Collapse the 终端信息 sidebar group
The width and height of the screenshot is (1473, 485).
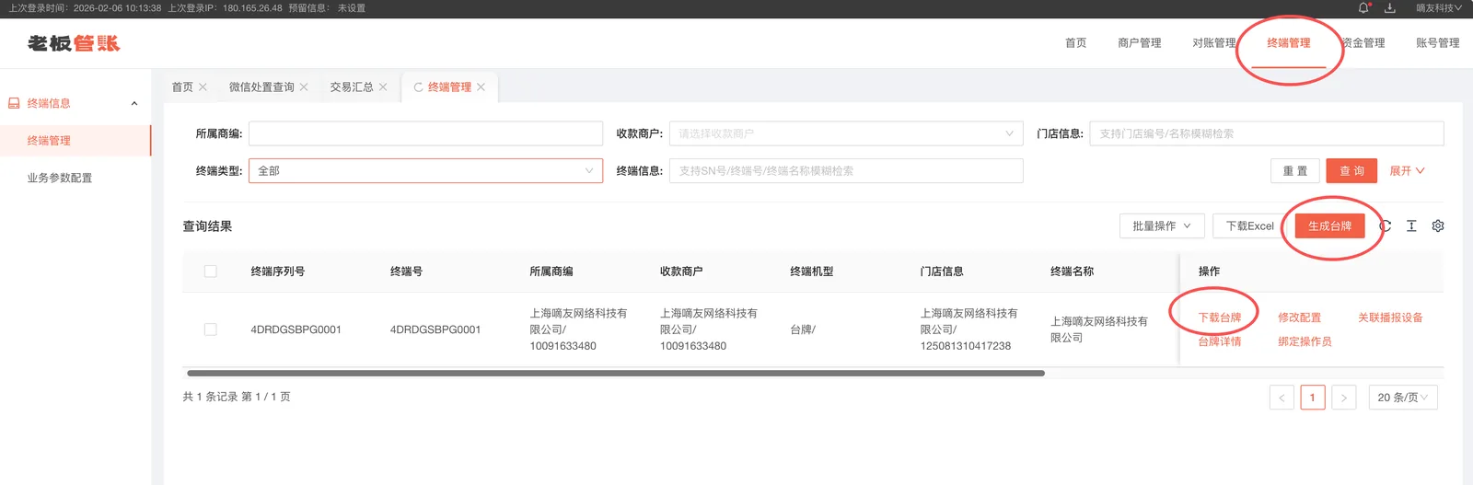(134, 103)
